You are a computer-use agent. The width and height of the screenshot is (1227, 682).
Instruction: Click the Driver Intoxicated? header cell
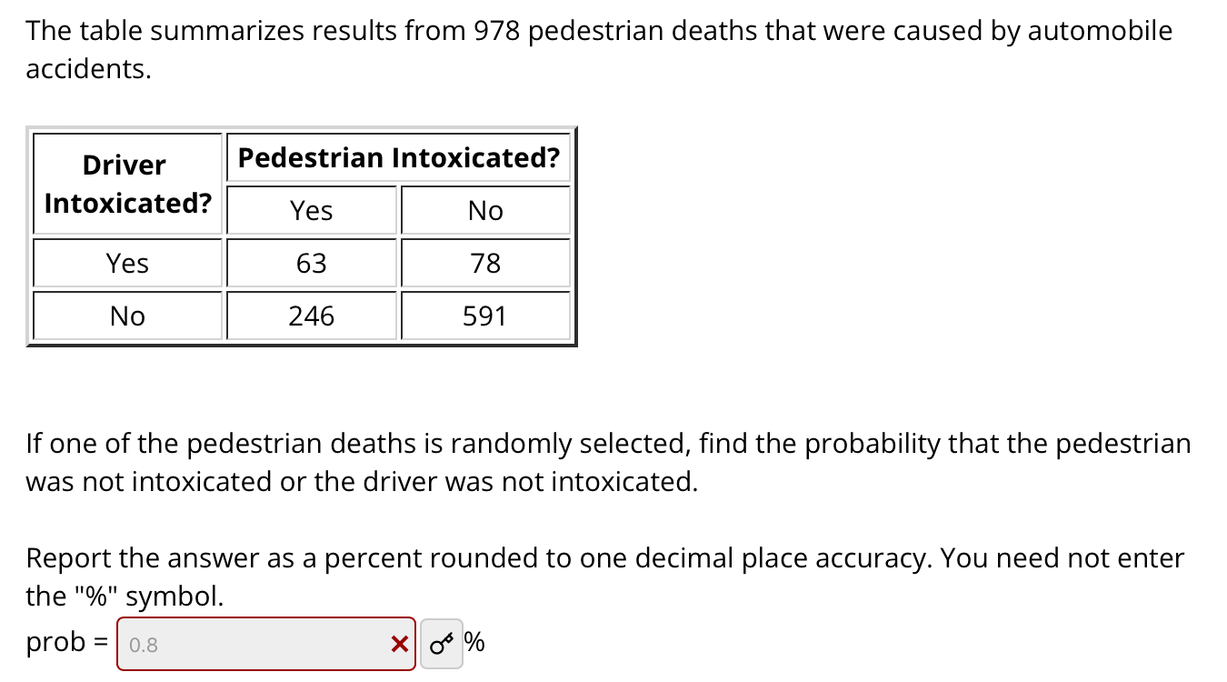click(x=126, y=182)
